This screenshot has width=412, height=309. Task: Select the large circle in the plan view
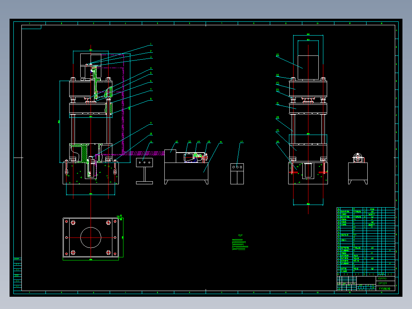tap(91, 237)
